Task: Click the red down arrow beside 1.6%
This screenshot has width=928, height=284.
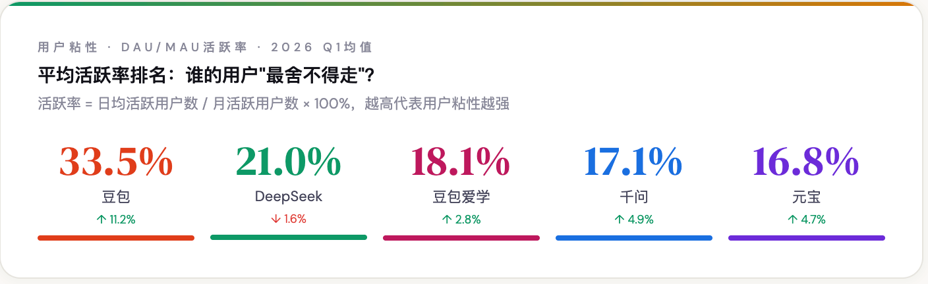Action: point(275,220)
